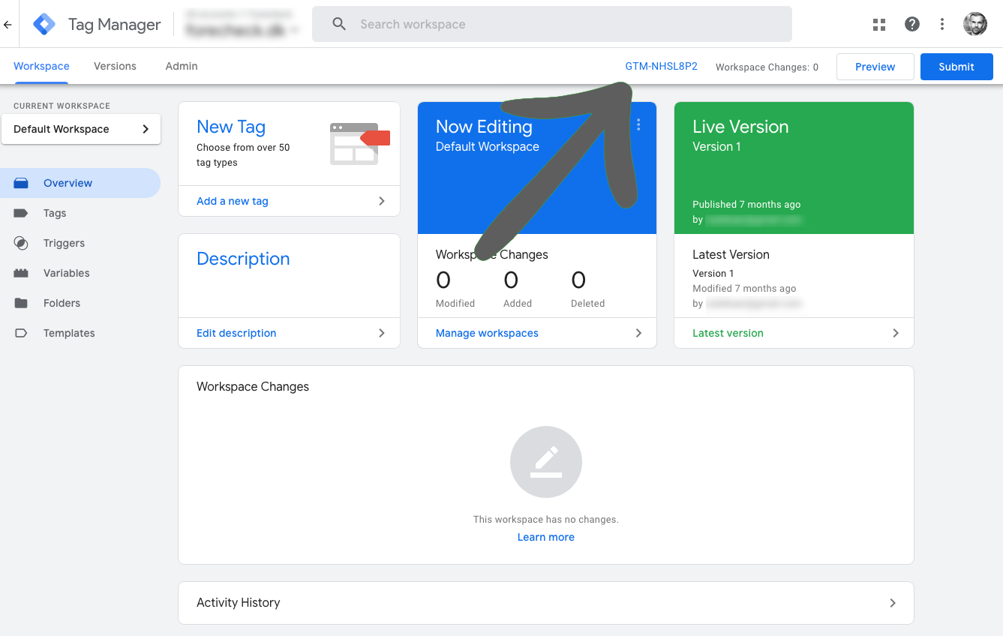Screen dimensions: 1003x636
Task: Select Overview in the sidebar
Action: pos(80,183)
